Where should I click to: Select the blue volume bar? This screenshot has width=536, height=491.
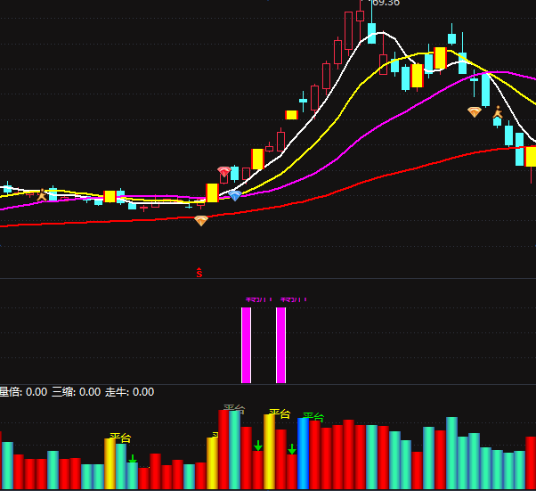[x=304, y=454]
